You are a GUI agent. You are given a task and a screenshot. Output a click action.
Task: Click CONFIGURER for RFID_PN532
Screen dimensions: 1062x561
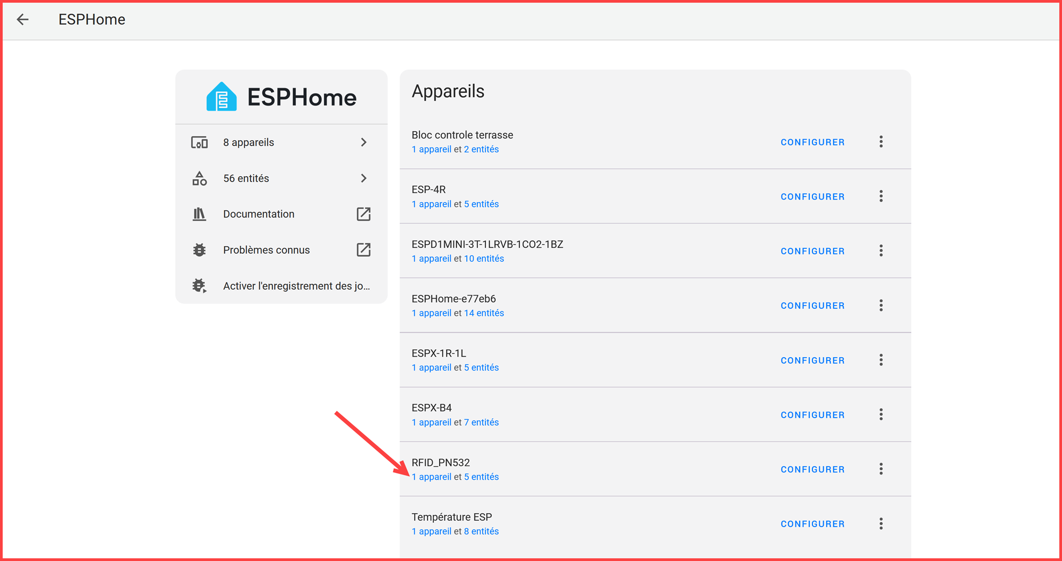coord(812,470)
